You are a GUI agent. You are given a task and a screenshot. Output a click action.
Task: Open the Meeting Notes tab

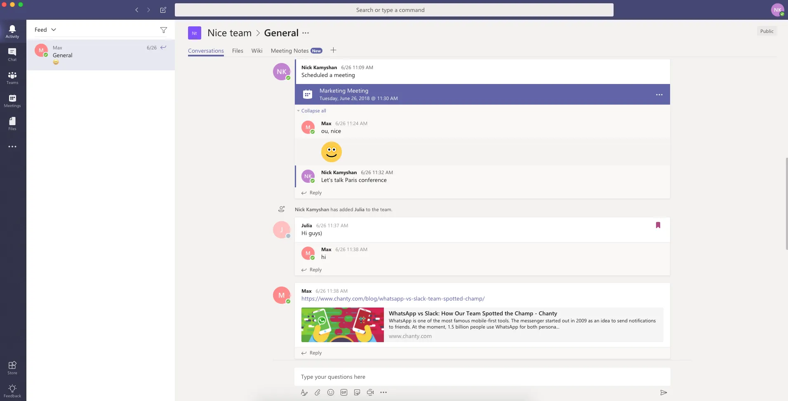tap(289, 50)
